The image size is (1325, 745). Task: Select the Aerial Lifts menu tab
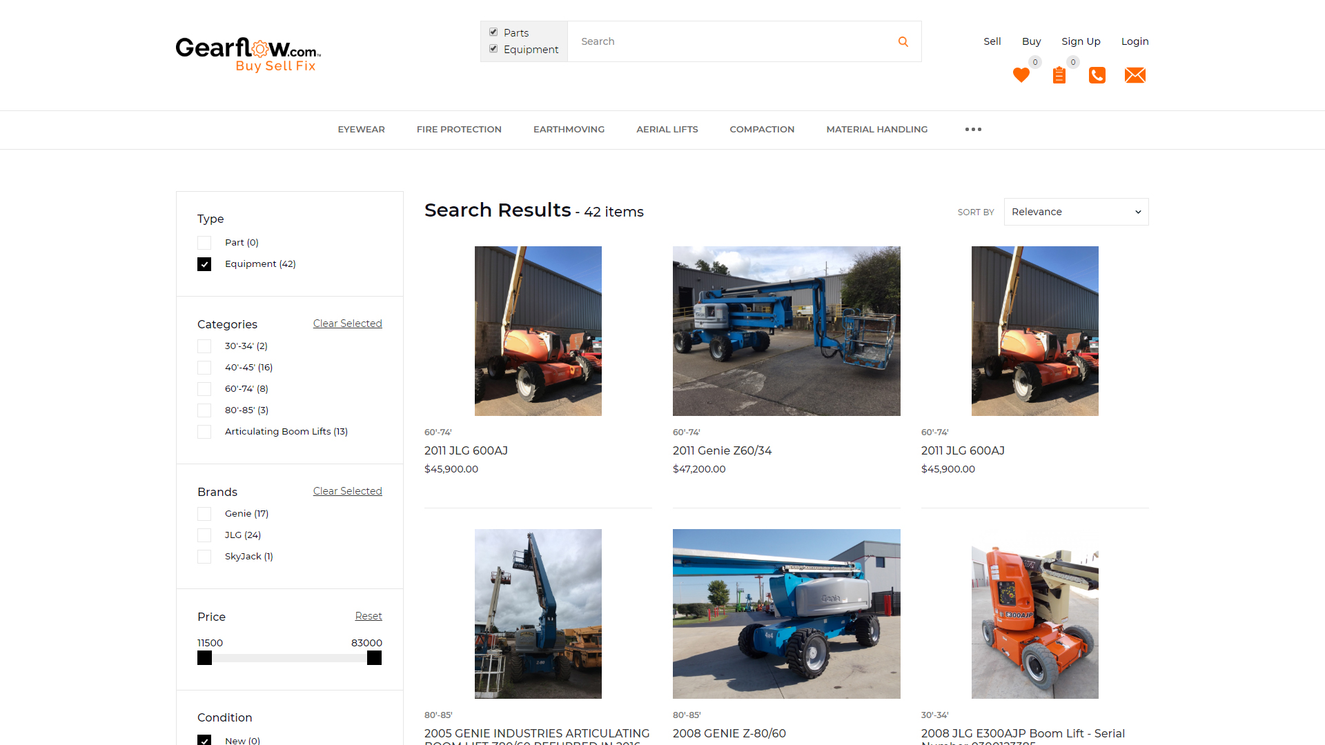(x=667, y=129)
